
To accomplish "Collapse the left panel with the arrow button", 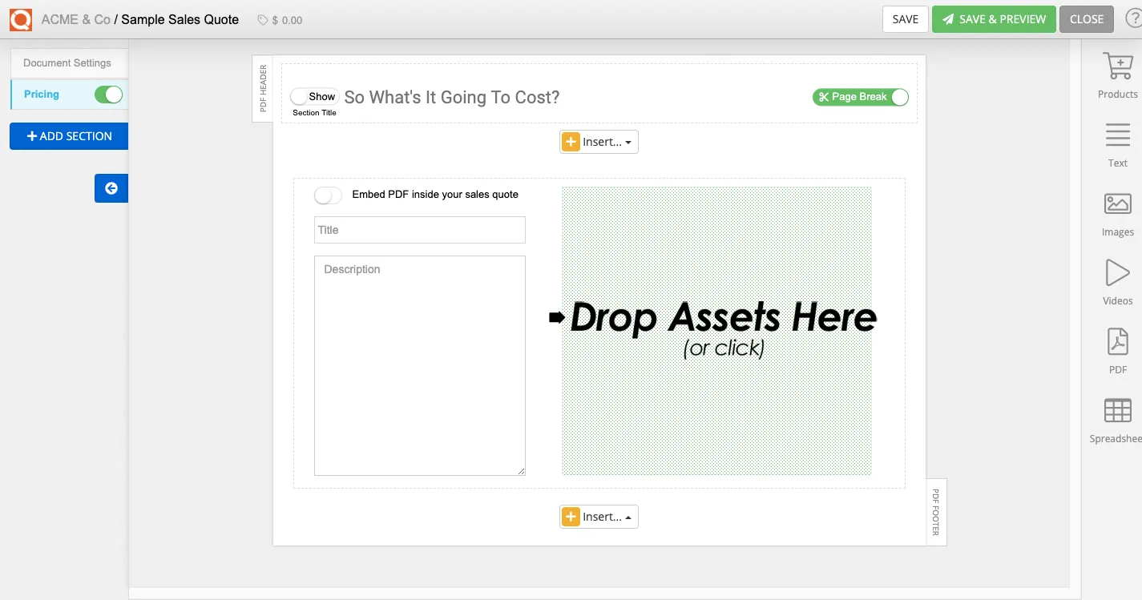I will click(111, 188).
